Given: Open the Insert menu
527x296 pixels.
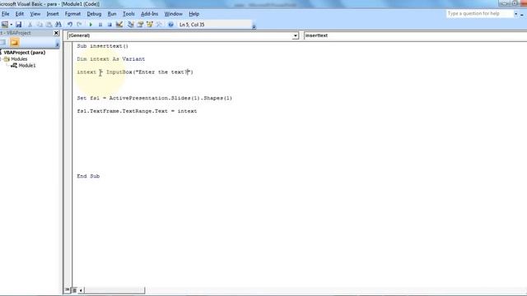Looking at the screenshot, I should [x=53, y=14].
